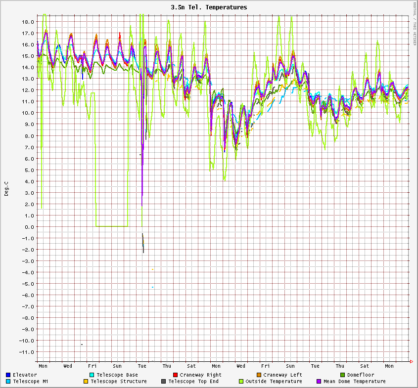Click the dark Telescope Top End swatch
418x388 pixels.
tap(163, 382)
